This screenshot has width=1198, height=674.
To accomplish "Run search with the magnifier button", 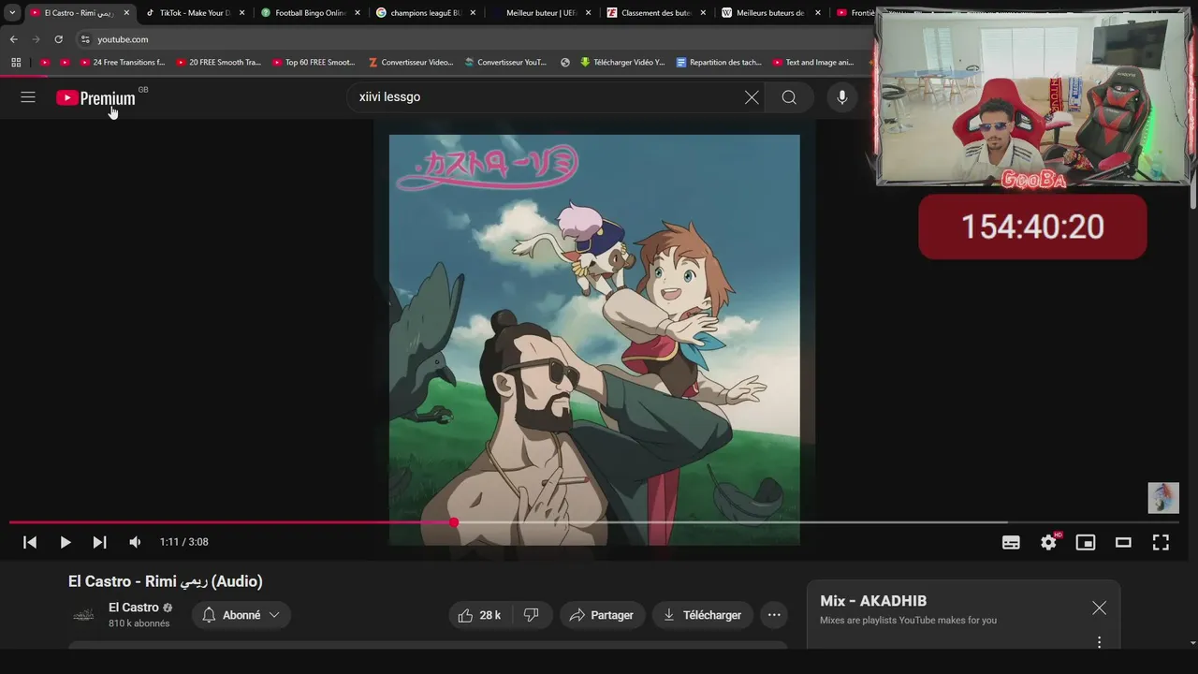I will (x=789, y=97).
